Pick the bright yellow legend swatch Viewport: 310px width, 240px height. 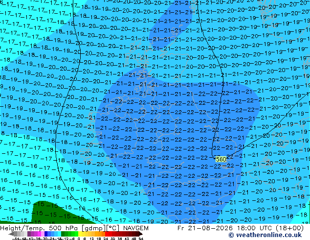pos(80,234)
